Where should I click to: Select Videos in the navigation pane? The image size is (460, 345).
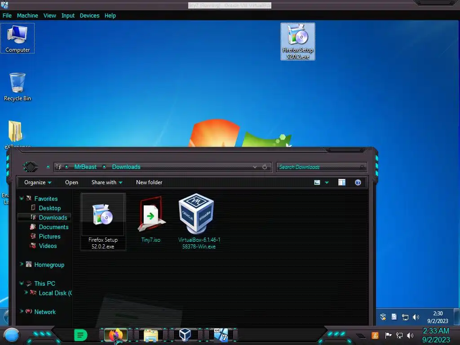click(48, 246)
